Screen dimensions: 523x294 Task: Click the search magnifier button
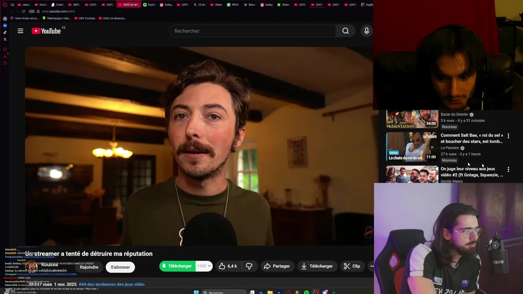point(346,31)
